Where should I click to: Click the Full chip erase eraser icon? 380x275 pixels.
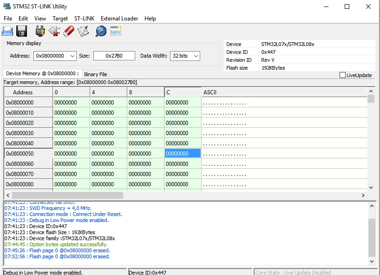pos(69,31)
